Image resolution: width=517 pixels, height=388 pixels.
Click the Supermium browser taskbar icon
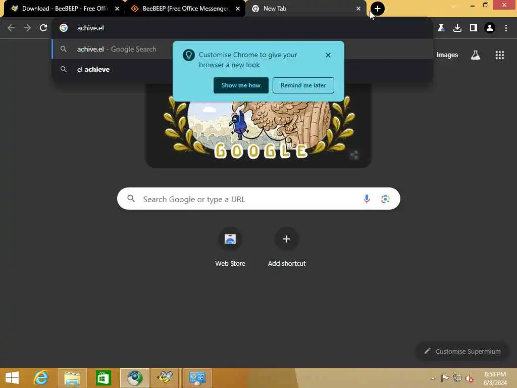[x=134, y=378]
